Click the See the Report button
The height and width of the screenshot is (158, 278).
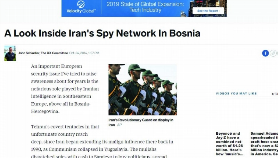point(208,11)
